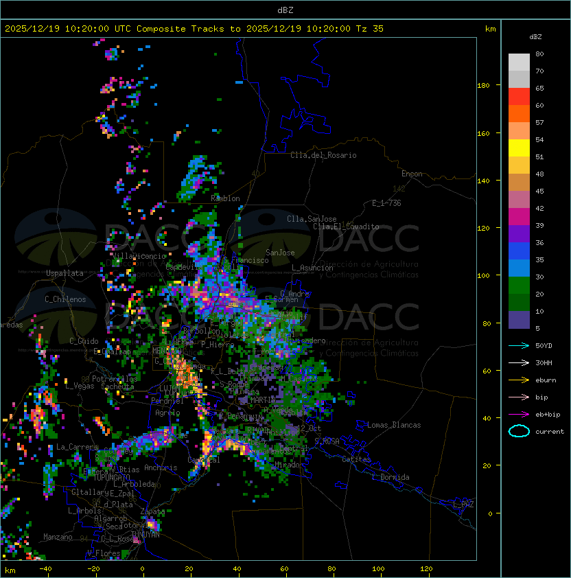571x578 pixels.
Task: Click the yellow eburn arrow legend icon
Action: point(519,380)
